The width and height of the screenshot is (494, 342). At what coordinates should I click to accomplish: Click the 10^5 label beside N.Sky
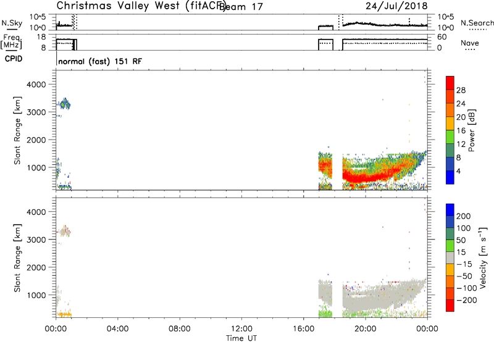tap(38, 17)
